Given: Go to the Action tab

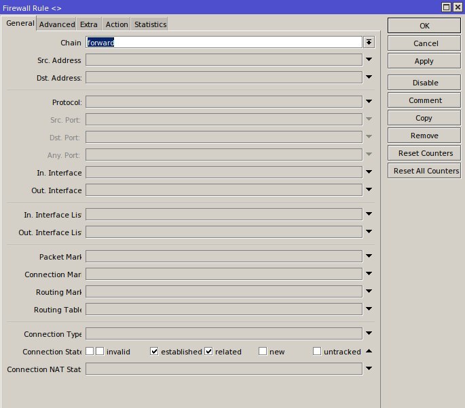Looking at the screenshot, I should pos(117,24).
